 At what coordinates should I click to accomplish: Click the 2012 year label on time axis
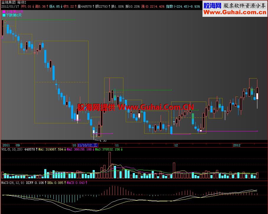click(x=237, y=145)
